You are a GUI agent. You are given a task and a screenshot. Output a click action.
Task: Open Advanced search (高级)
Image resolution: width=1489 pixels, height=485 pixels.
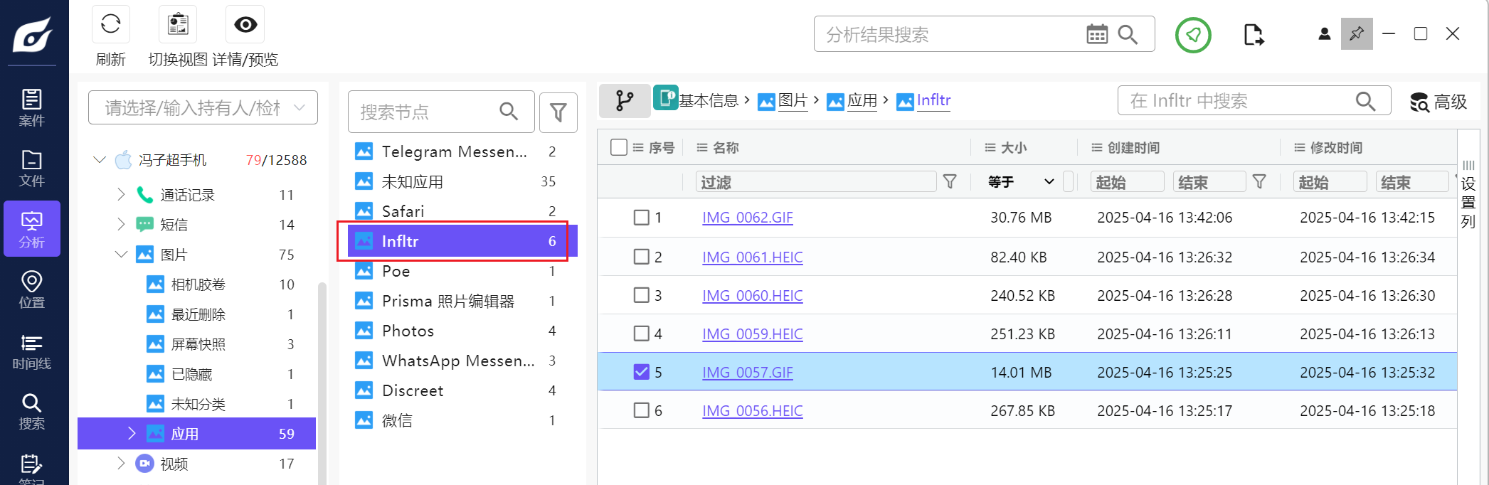point(1438,102)
